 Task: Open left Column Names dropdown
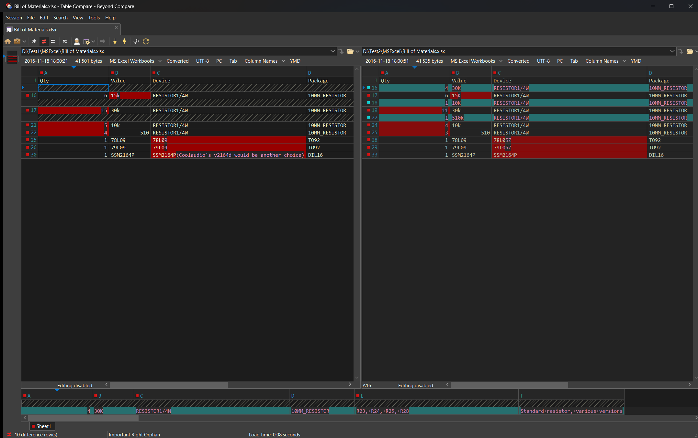(265, 61)
